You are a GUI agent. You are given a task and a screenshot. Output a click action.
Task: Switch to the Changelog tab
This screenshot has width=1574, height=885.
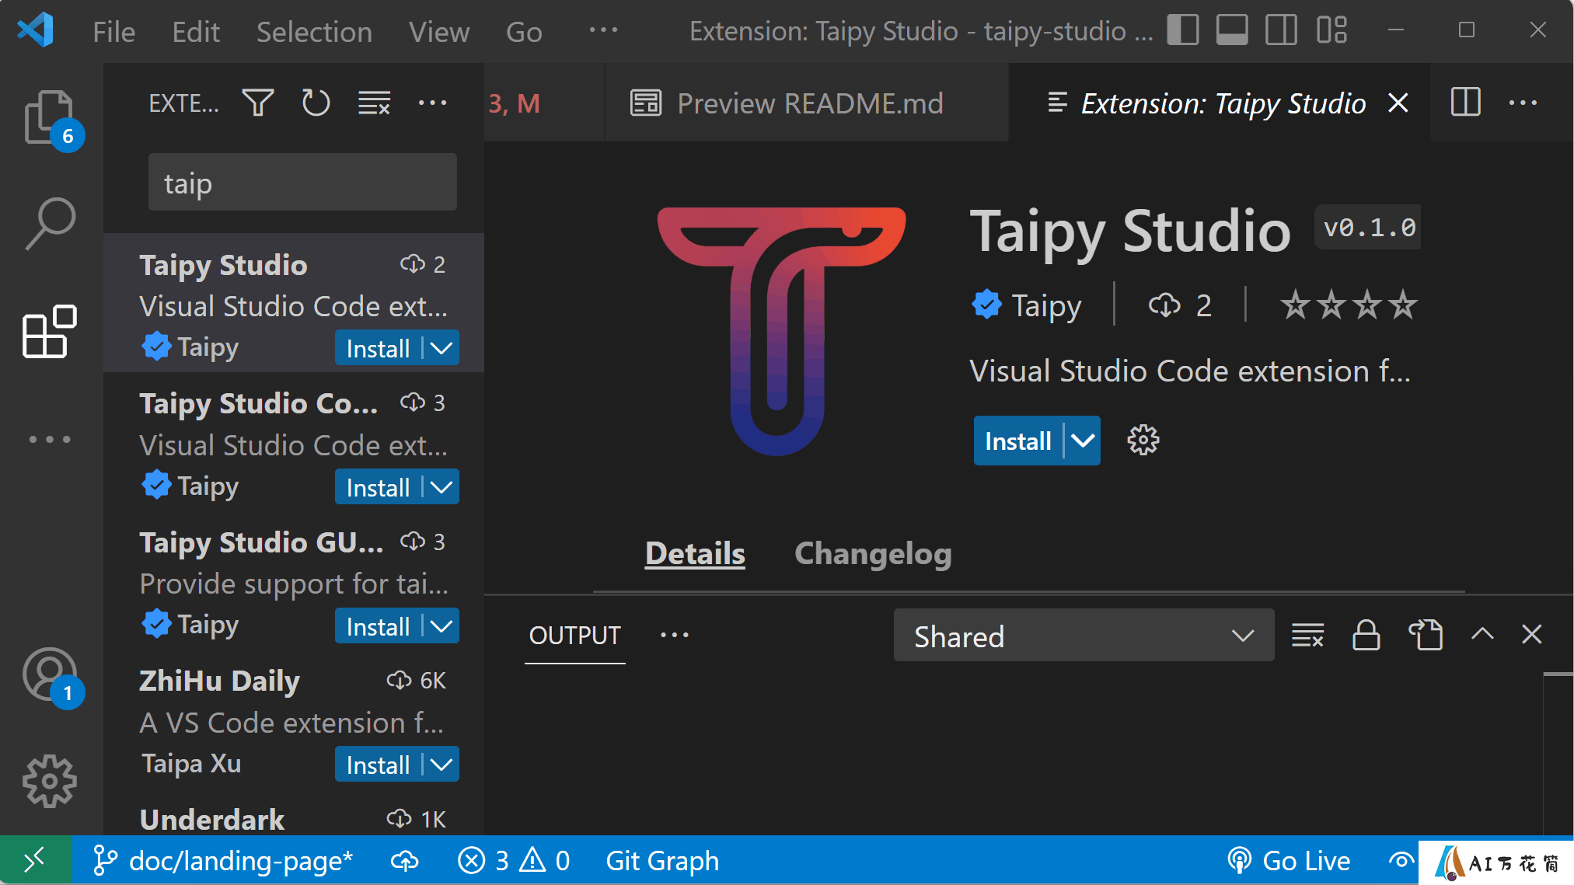click(x=873, y=554)
